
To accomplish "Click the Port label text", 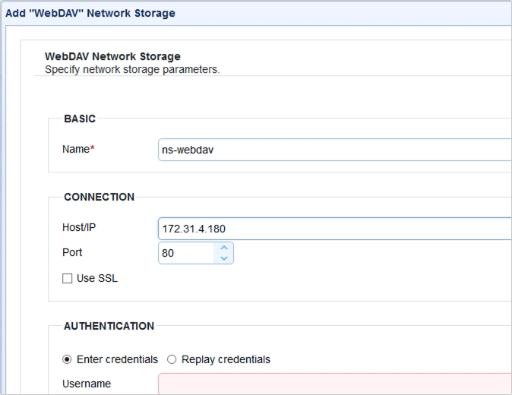I will click(x=72, y=252).
